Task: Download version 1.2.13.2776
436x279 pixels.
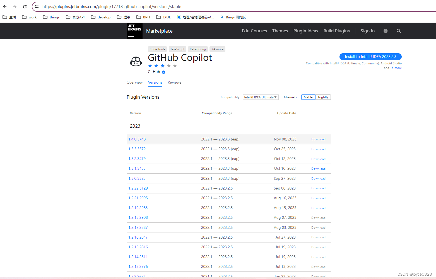Action: [318, 267]
